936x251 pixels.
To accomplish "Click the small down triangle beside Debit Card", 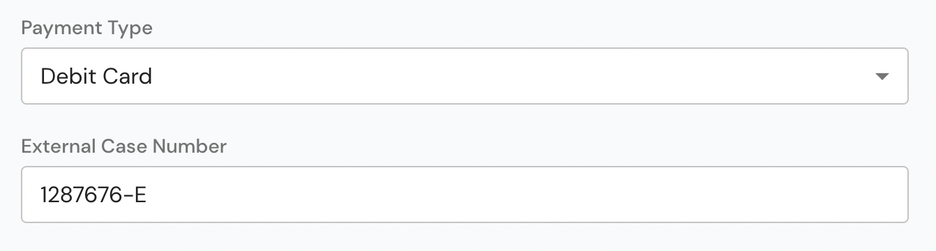I will pos(882,77).
